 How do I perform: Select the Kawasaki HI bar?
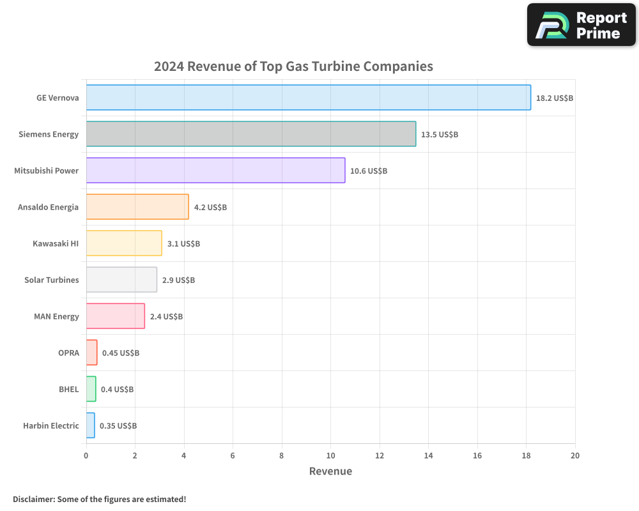(x=123, y=243)
